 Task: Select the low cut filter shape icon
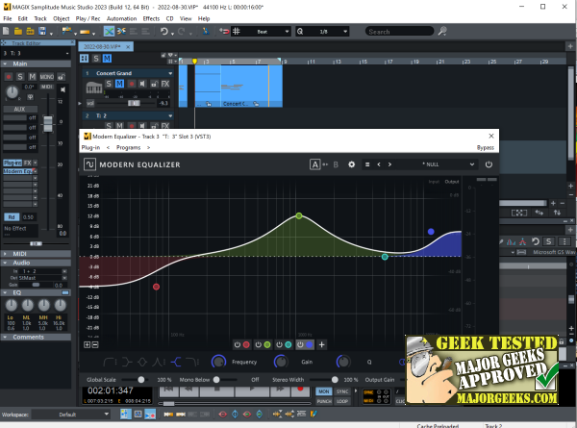click(110, 363)
